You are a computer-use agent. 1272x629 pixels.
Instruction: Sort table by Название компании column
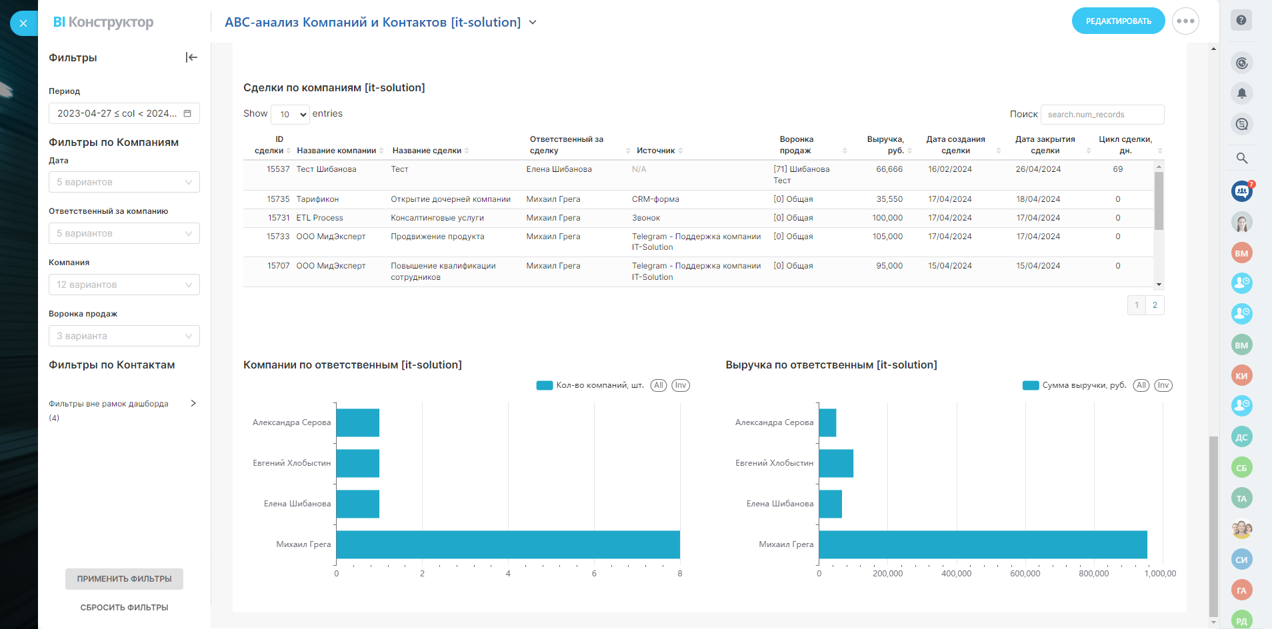[x=337, y=151]
